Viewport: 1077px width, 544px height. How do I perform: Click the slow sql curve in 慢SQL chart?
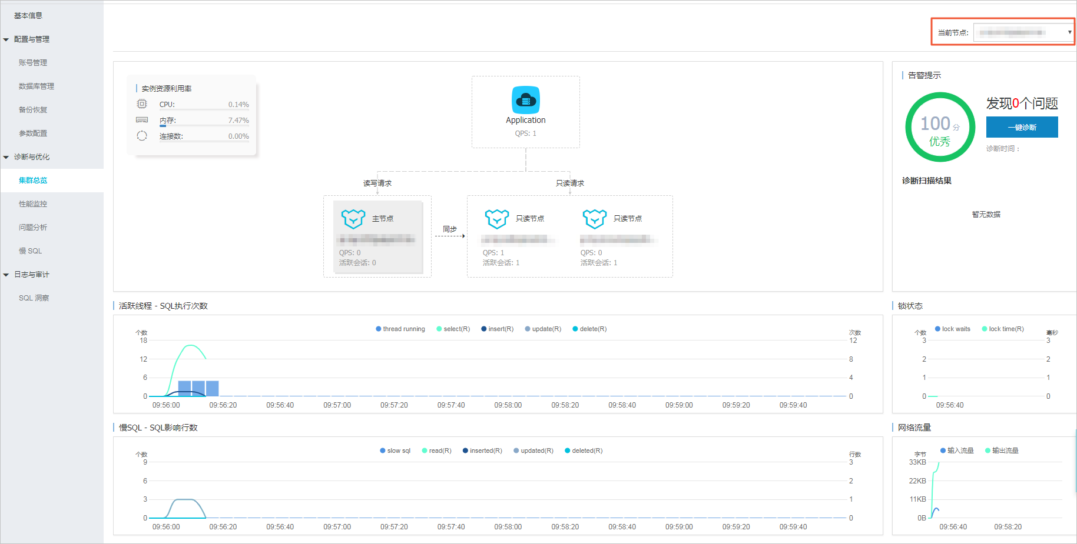(x=186, y=500)
